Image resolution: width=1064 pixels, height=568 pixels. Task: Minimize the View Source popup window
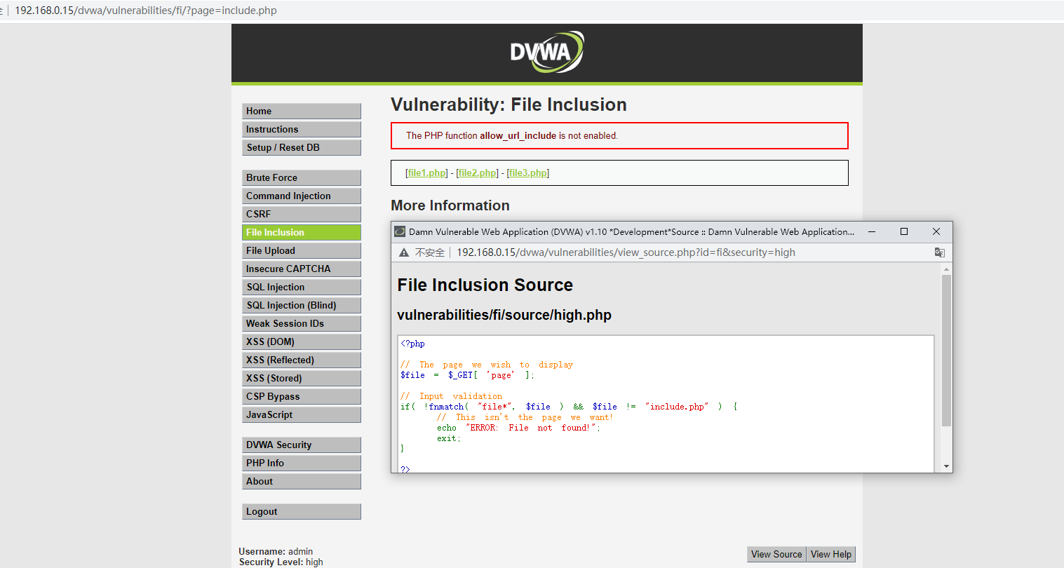tap(872, 231)
